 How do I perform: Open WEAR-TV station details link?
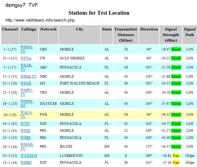tap(26, 67)
